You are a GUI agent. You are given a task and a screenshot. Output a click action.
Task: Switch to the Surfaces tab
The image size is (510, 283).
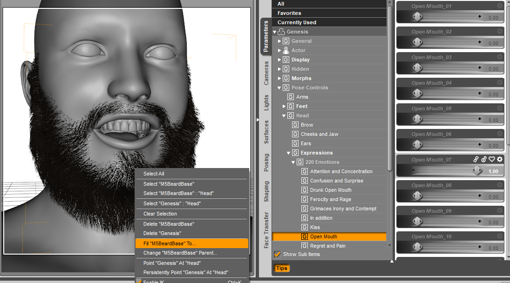click(266, 132)
